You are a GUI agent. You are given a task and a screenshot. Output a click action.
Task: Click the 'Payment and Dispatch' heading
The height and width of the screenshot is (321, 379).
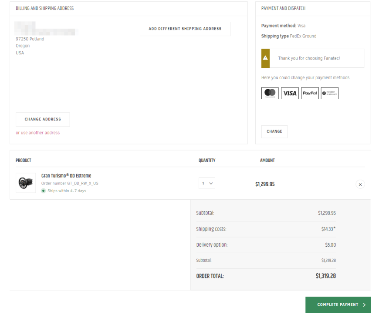[x=283, y=8]
